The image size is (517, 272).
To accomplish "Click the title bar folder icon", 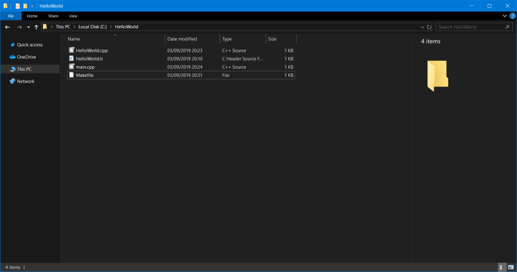I will pos(5,6).
